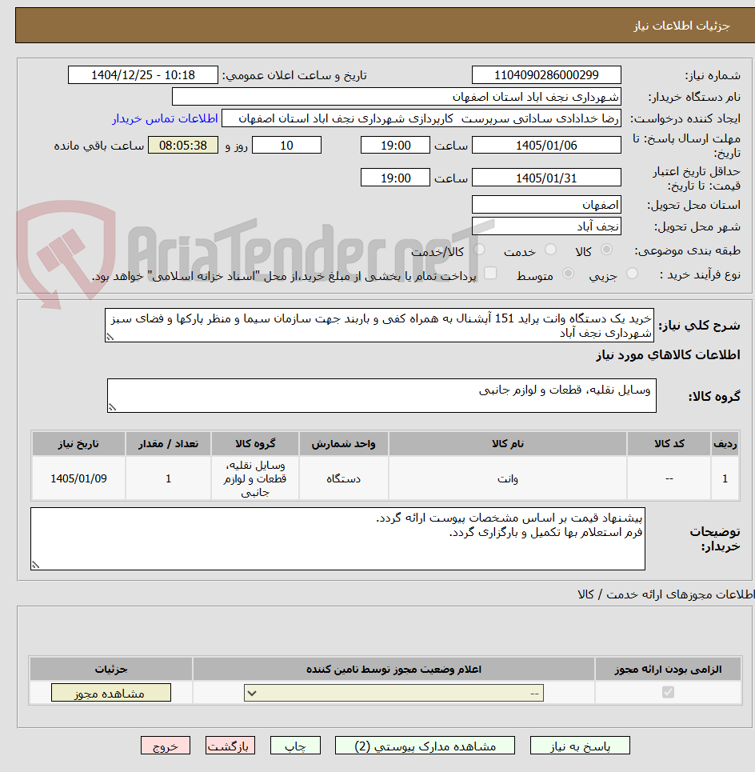Click the announcement date field 1404/12/25 - 10:18
Image resolution: width=755 pixels, height=772 pixels.
coord(142,75)
